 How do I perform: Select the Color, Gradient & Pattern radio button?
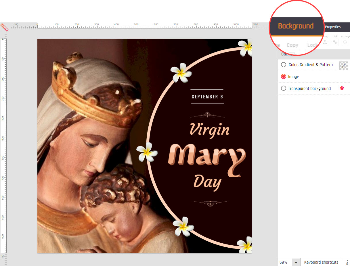tap(284, 65)
